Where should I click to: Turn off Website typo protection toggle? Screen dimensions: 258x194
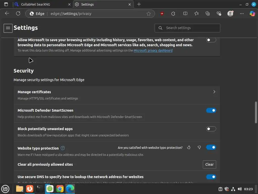pyautogui.click(x=211, y=147)
